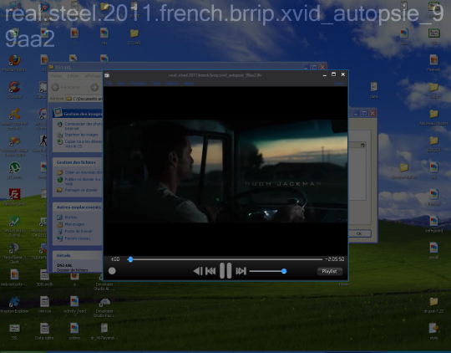Click the video frame showing Hugh Jackman

[x=225, y=171]
